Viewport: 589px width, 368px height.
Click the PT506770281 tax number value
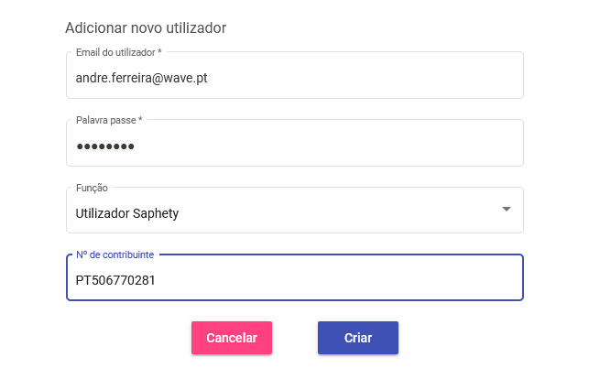[115, 280]
